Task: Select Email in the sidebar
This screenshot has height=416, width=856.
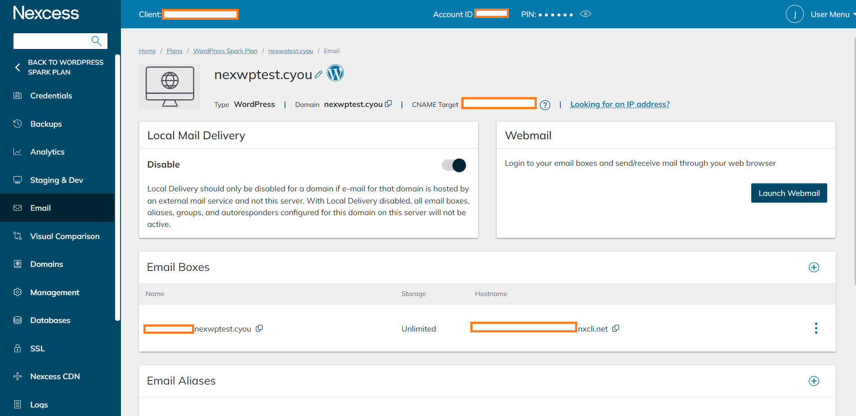Action: [57, 208]
